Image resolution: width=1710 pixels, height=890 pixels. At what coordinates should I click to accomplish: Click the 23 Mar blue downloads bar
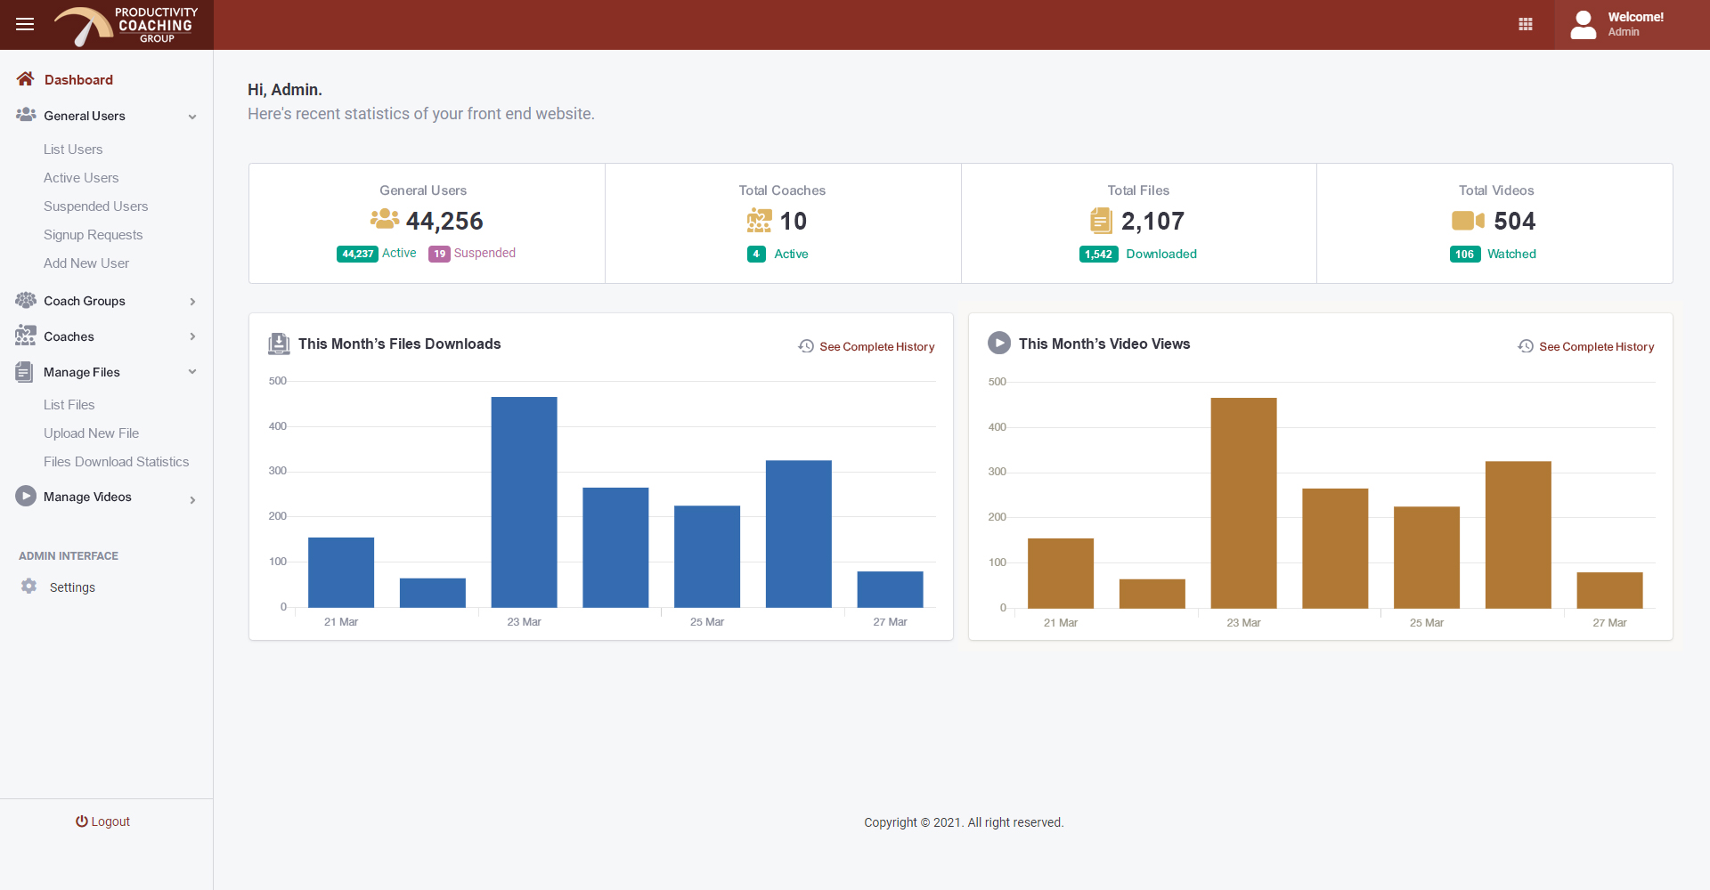(525, 502)
